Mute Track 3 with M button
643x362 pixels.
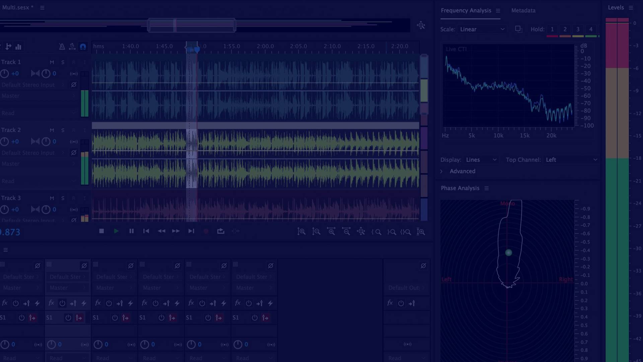[52, 198]
